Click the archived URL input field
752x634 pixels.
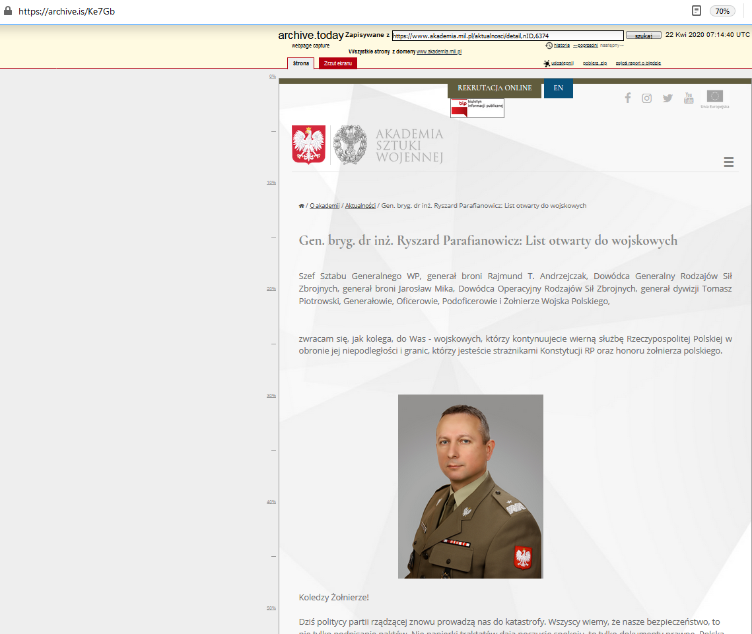507,36
